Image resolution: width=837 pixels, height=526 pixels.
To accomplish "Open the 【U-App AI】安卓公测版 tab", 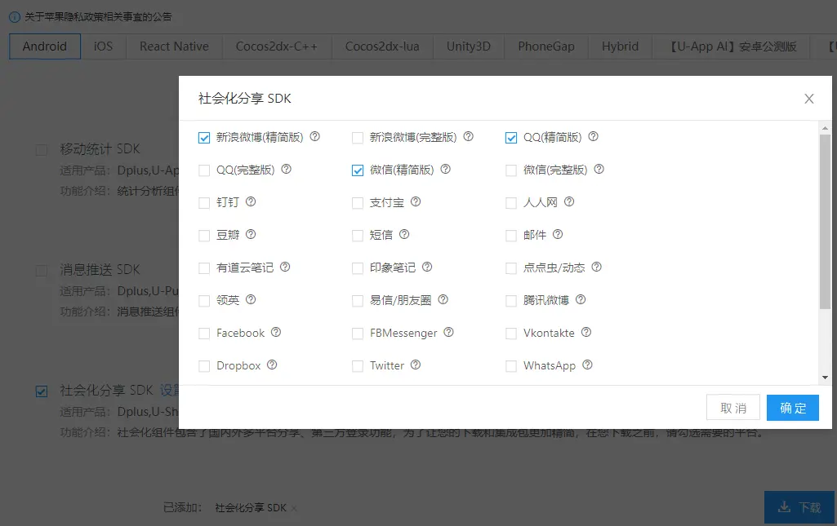I will click(731, 46).
